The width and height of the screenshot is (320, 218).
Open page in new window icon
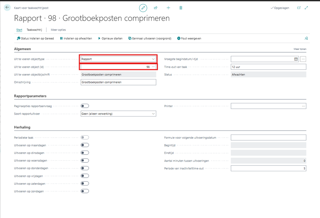[x=299, y=8]
